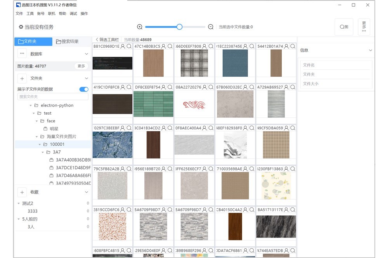
Task: Click the person icon on thumbnail B81C0969D1E
Action: tap(123, 46)
